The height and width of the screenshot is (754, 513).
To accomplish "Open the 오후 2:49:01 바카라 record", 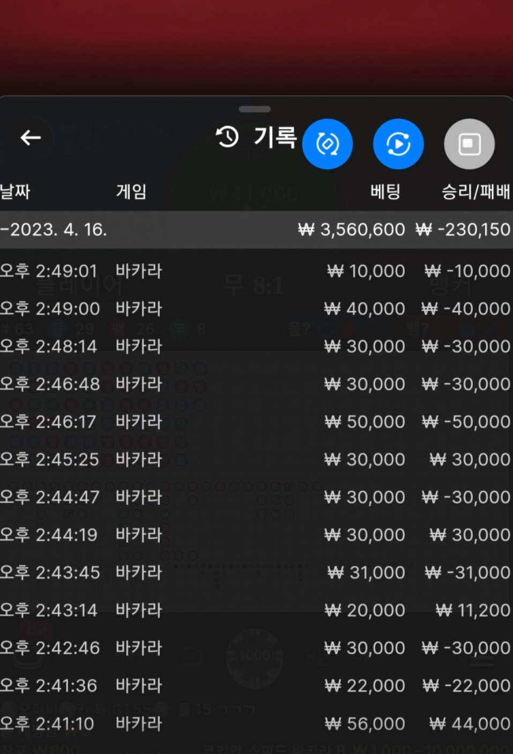I will point(255,271).
